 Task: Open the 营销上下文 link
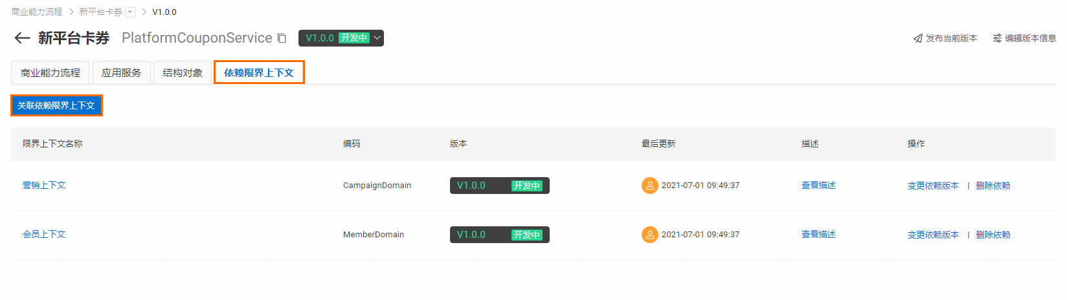44,185
